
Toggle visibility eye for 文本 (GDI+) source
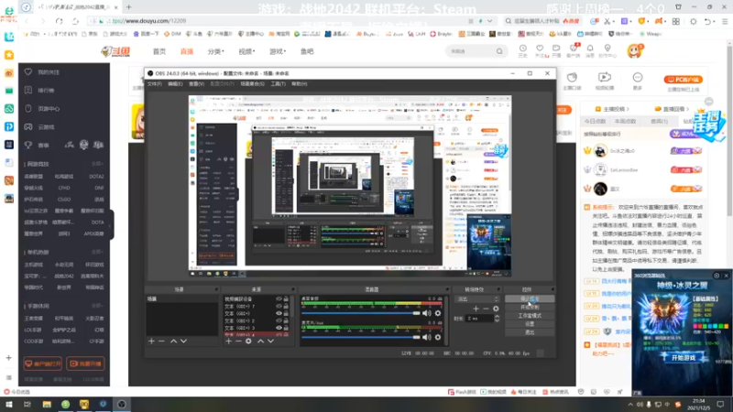(279, 313)
